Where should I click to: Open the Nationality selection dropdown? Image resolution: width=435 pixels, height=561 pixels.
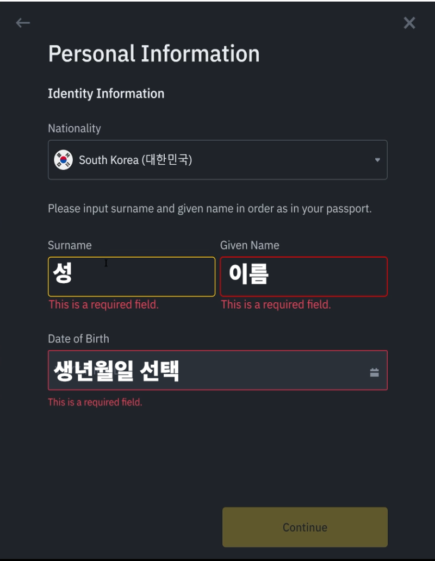(217, 160)
